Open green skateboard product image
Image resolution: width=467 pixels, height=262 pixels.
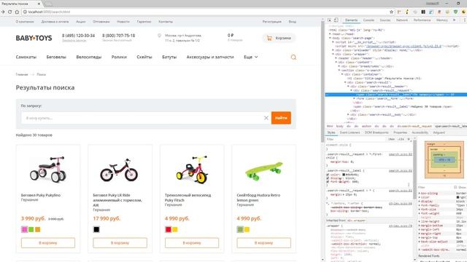[x=263, y=171]
